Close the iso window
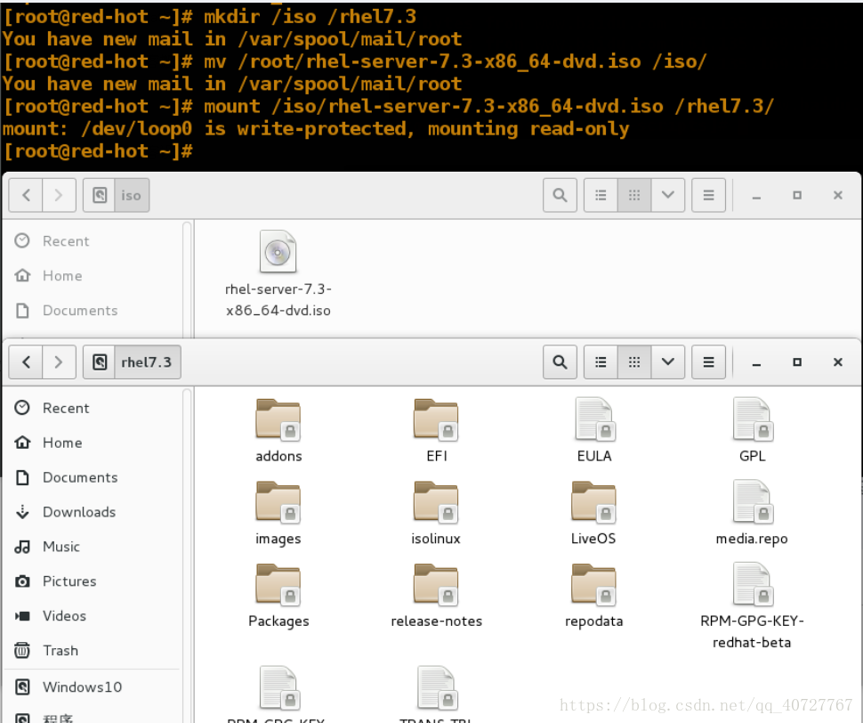The width and height of the screenshot is (863, 723). (838, 195)
